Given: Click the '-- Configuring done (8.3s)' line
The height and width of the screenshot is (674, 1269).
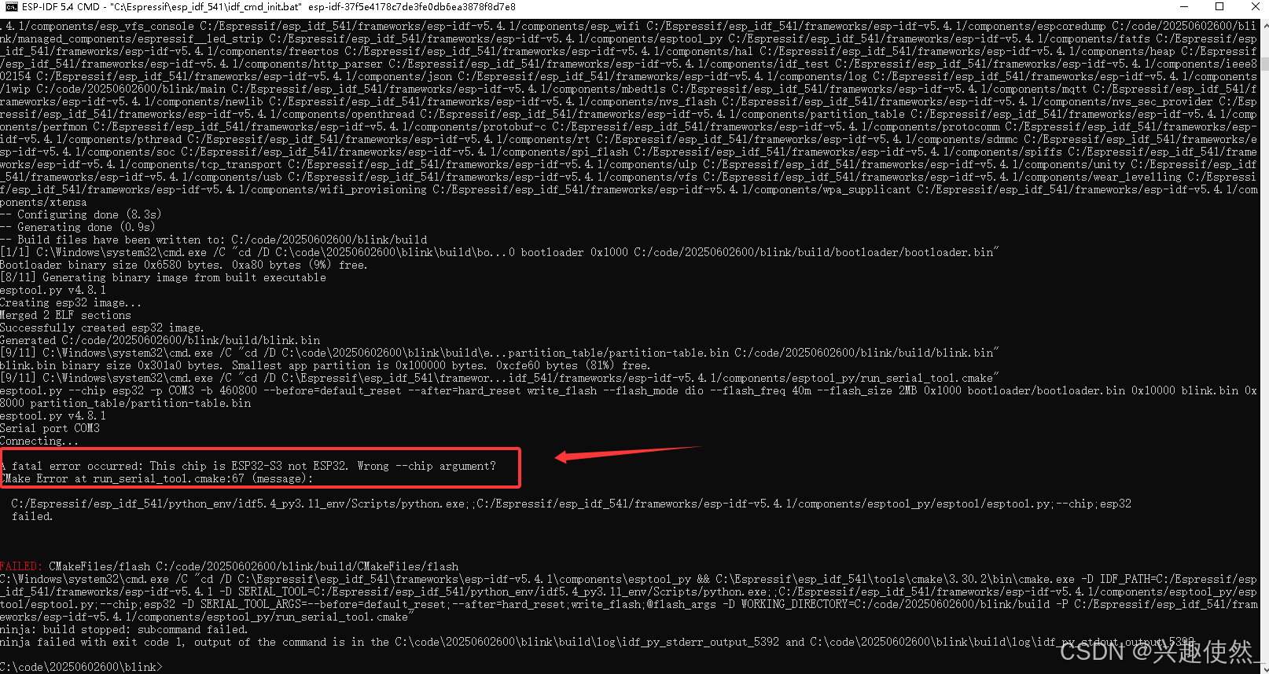Looking at the screenshot, I should pyautogui.click(x=81, y=214).
